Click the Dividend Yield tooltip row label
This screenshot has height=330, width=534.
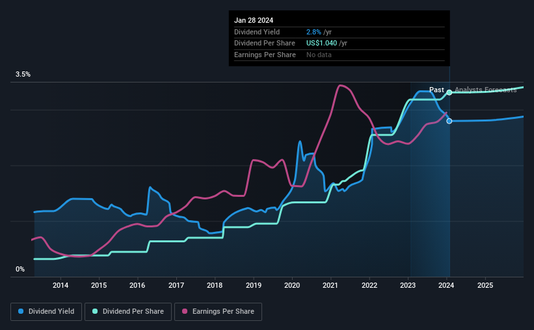click(x=257, y=32)
